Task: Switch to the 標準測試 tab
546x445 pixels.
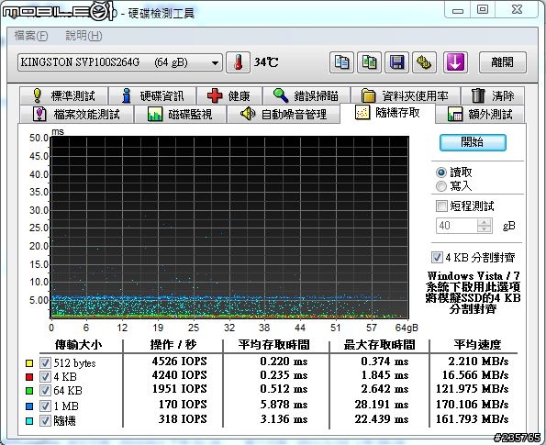Action: coord(64,95)
